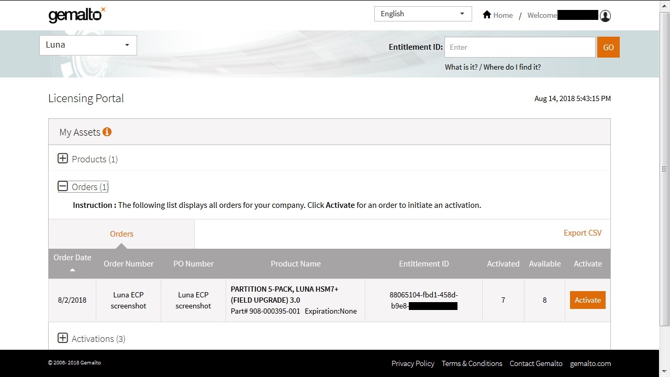
Task: Open the English language dropdown
Action: (x=423, y=14)
